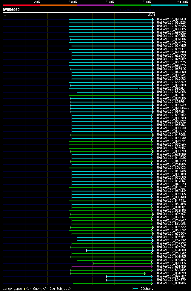Select the UniRef100_Q9LFE6 hit name
Viewport: 191px width, 291px height.
point(171,263)
